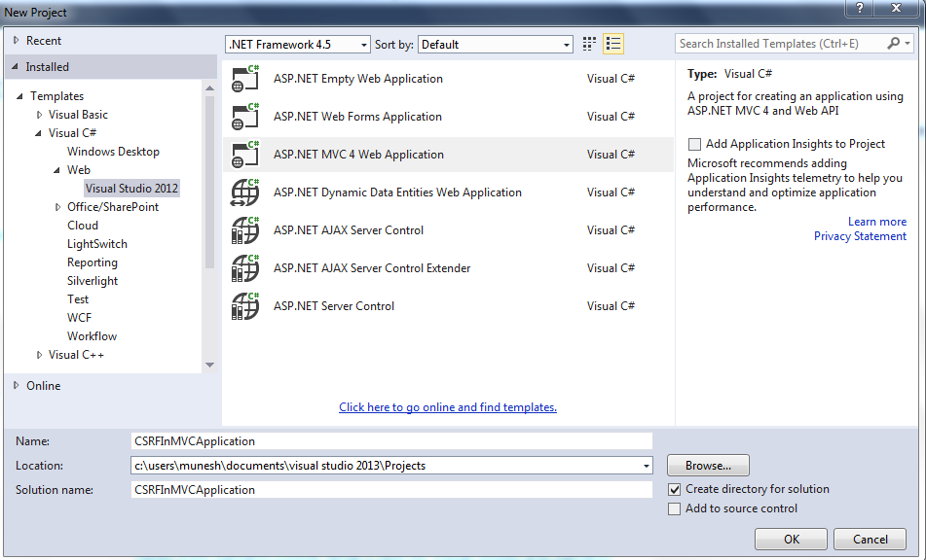The image size is (926, 560).
Task: Uncheck Create directory for solution
Action: (675, 489)
